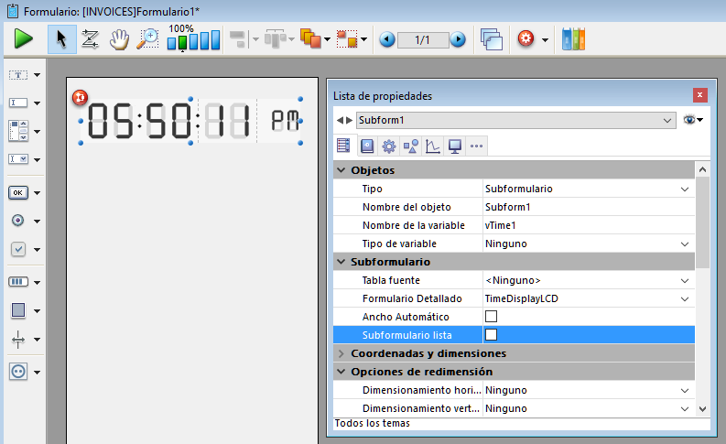Go to next form page
This screenshot has width=726, height=444.
tap(458, 39)
